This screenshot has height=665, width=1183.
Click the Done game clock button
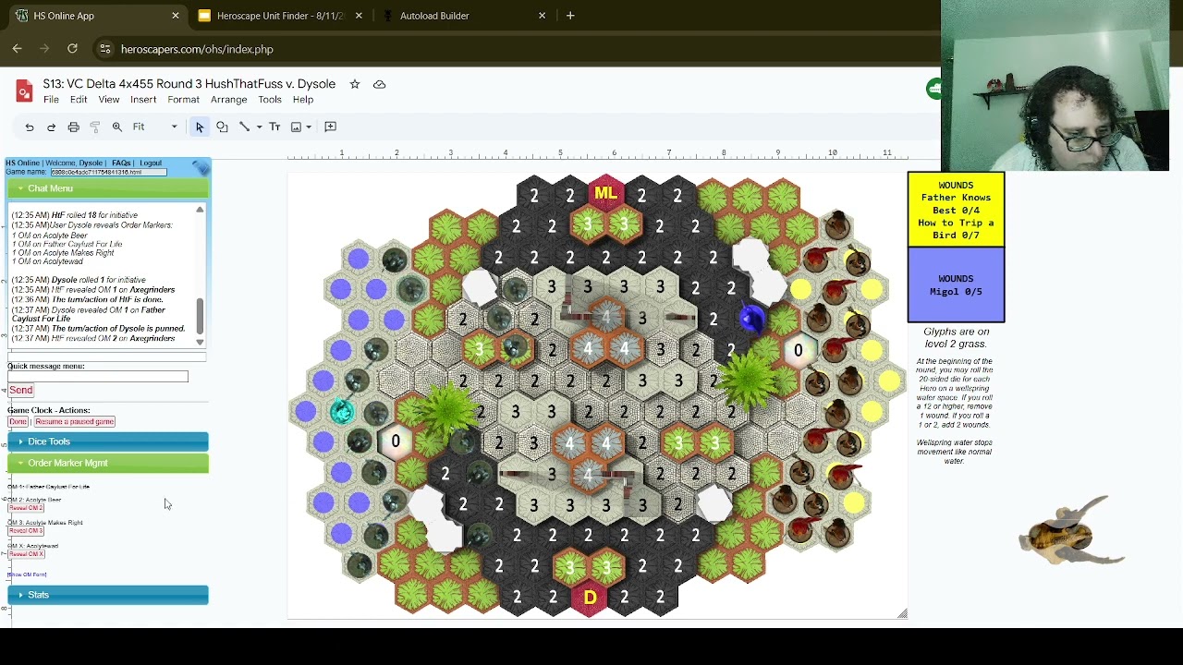pos(18,421)
